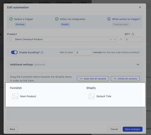
Task: Toggle the Enable bundling switch
Action: pos(14,52)
